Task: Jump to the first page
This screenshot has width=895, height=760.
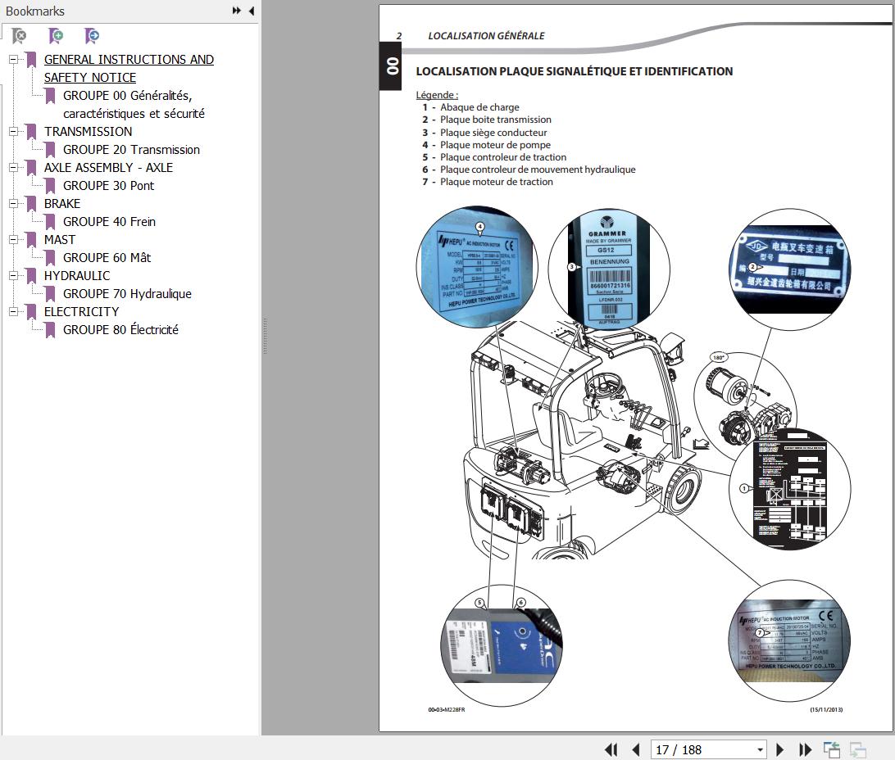Action: pos(611,749)
